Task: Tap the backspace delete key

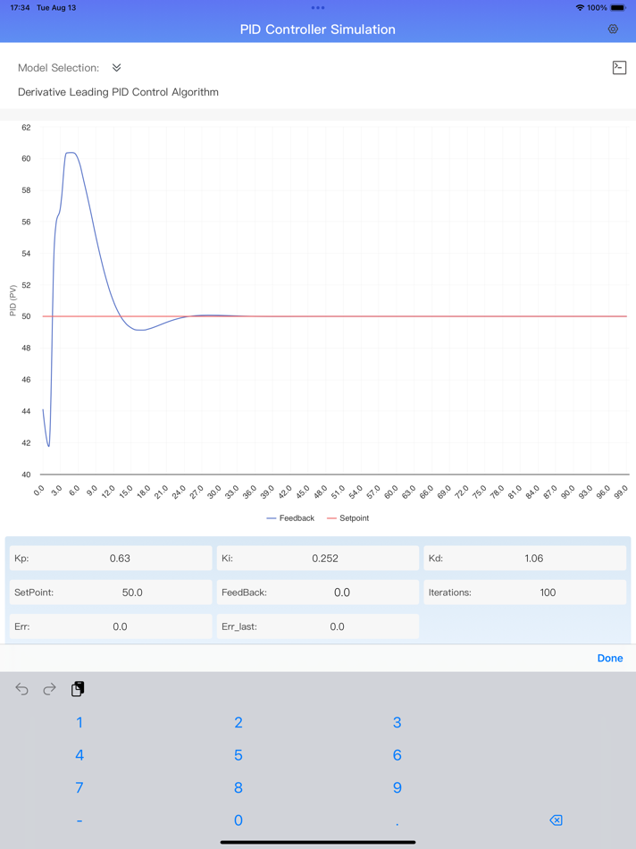Action: click(x=556, y=820)
